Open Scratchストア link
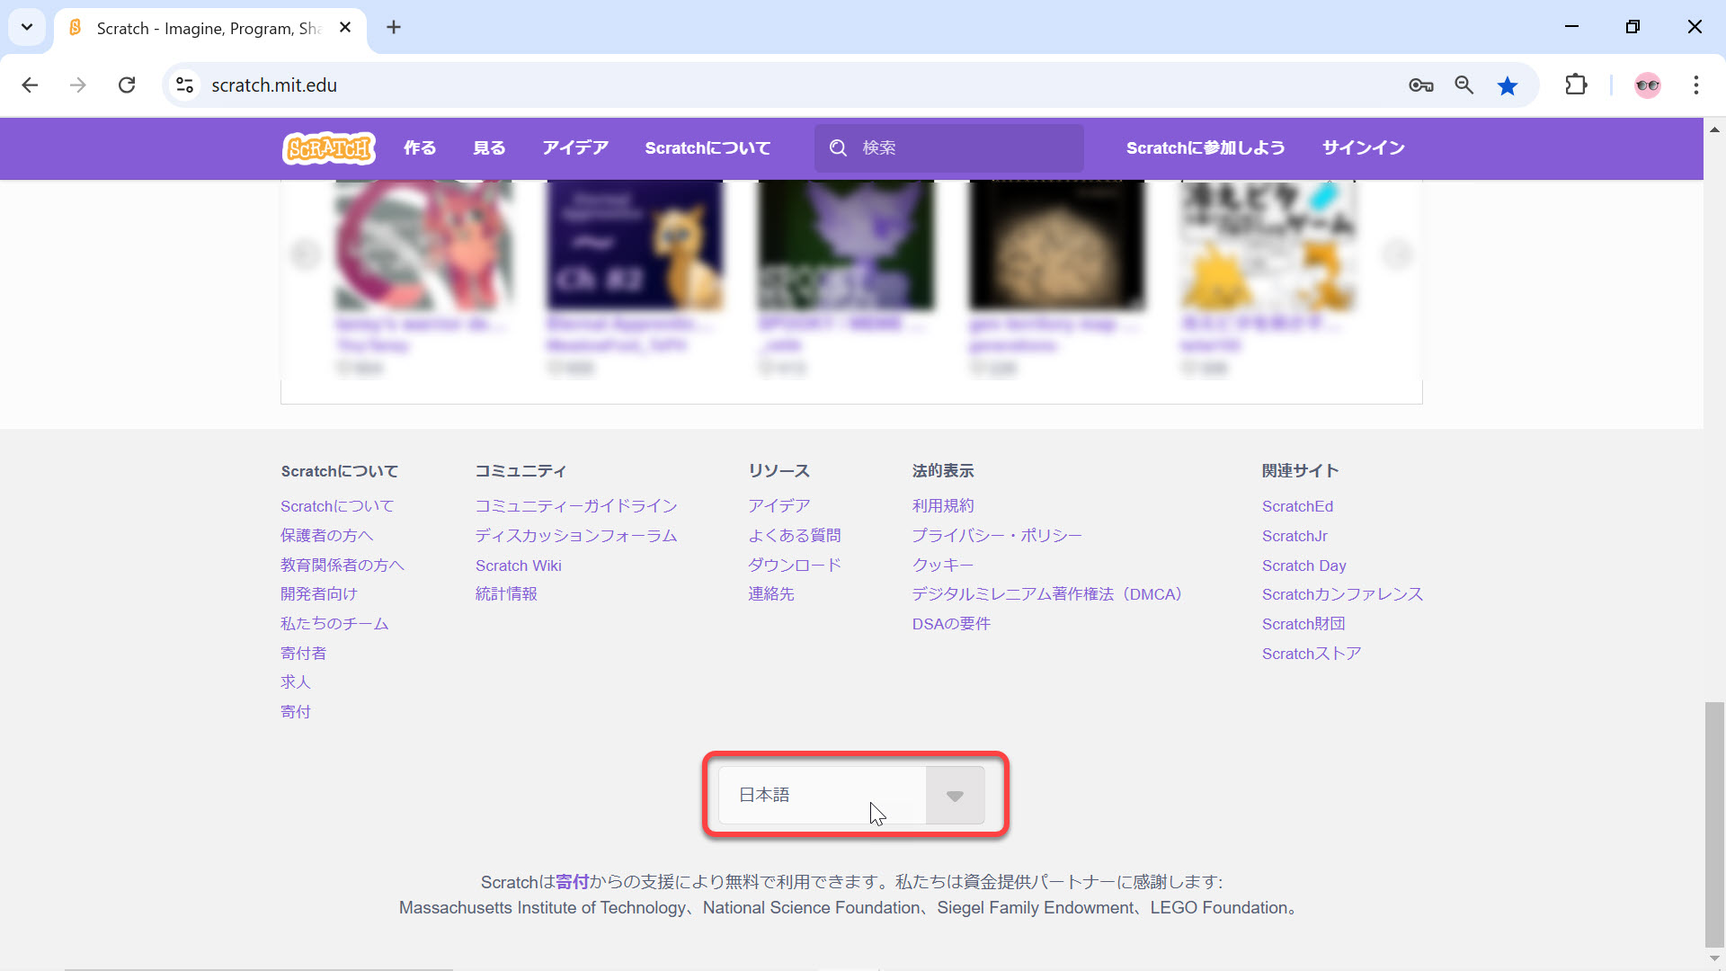The image size is (1726, 971). point(1312,654)
